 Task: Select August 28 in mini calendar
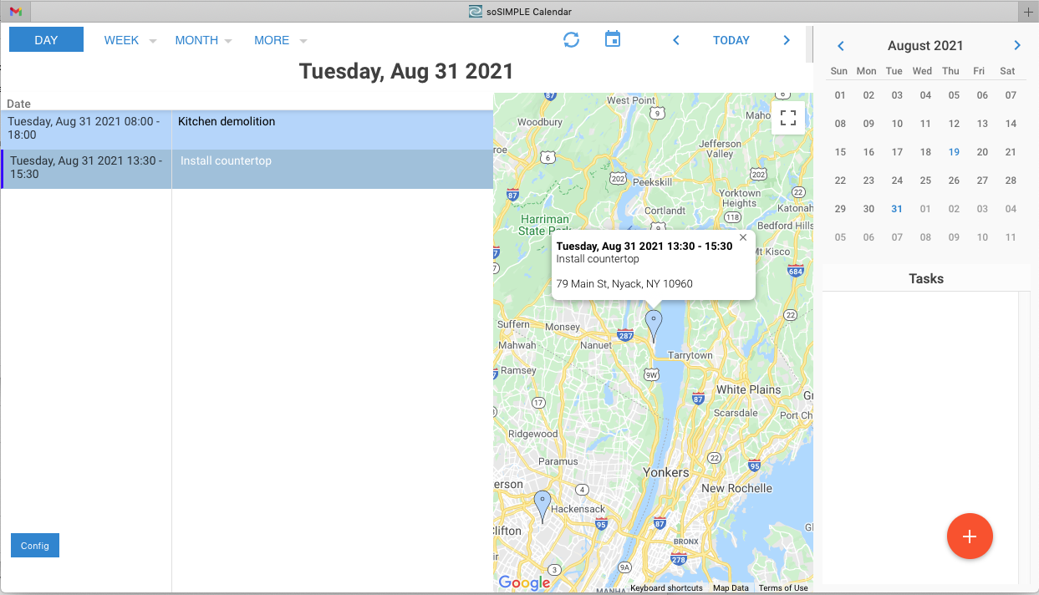coord(1011,181)
